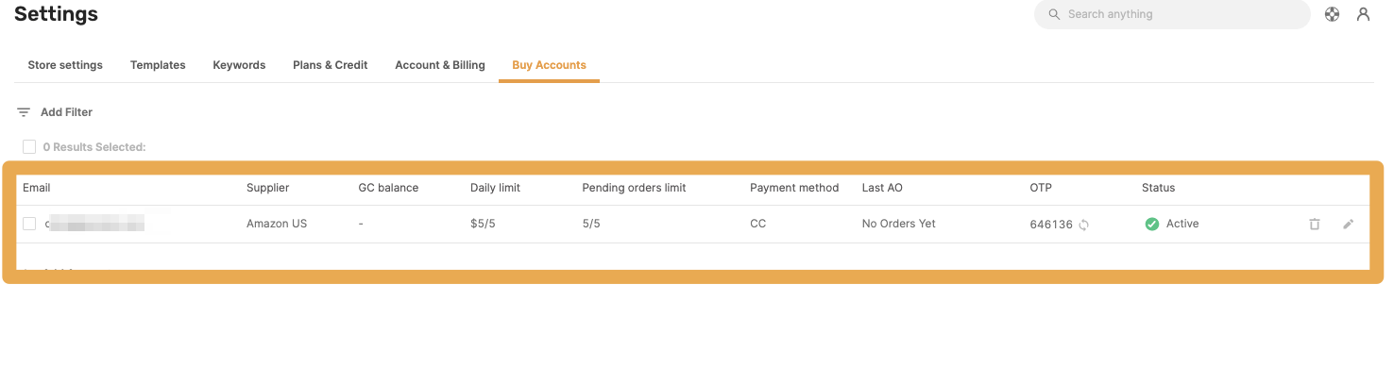Click the filter lines icon beside Add Filter
Viewport: 1394px width, 368px height.
point(24,112)
